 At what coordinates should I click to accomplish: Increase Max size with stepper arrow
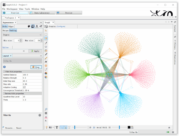(41, 40)
